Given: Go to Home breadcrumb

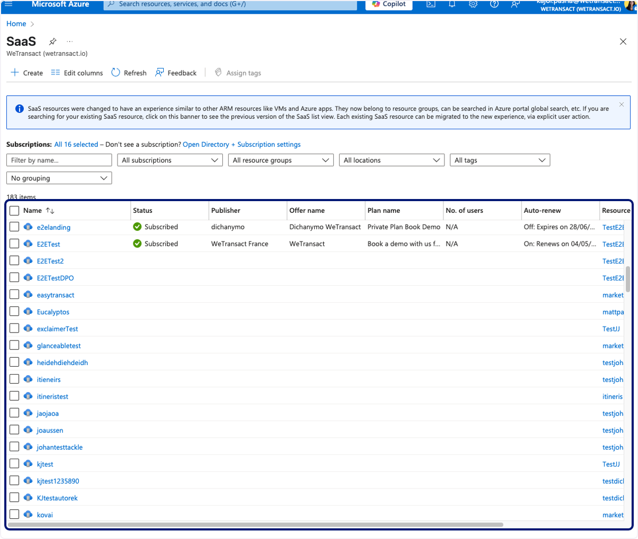Looking at the screenshot, I should click(16, 24).
